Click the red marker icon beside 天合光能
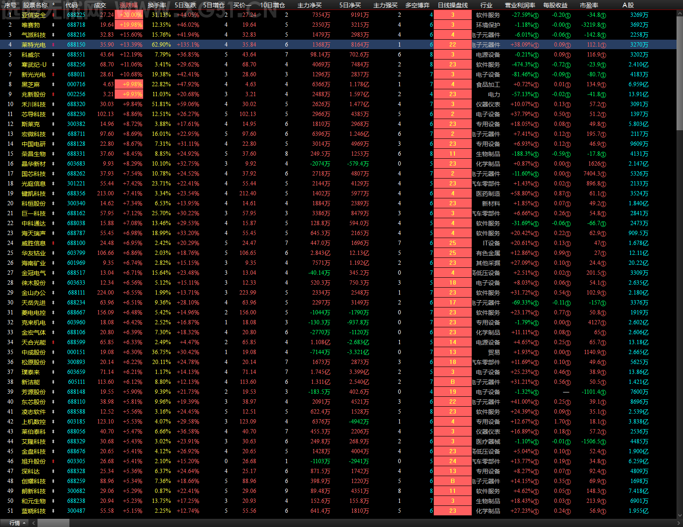683x527 pixels. 53,342
